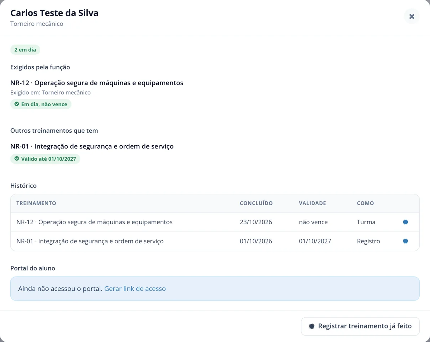Click the 'Válido até 01/10/2027' badge
Image resolution: width=430 pixels, height=342 pixels.
pyautogui.click(x=45, y=159)
